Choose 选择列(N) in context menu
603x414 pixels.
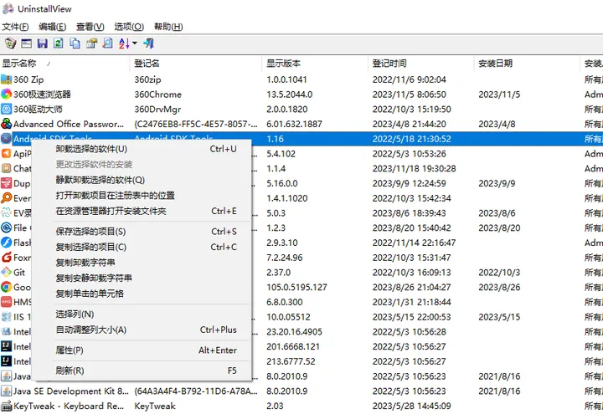(142, 314)
